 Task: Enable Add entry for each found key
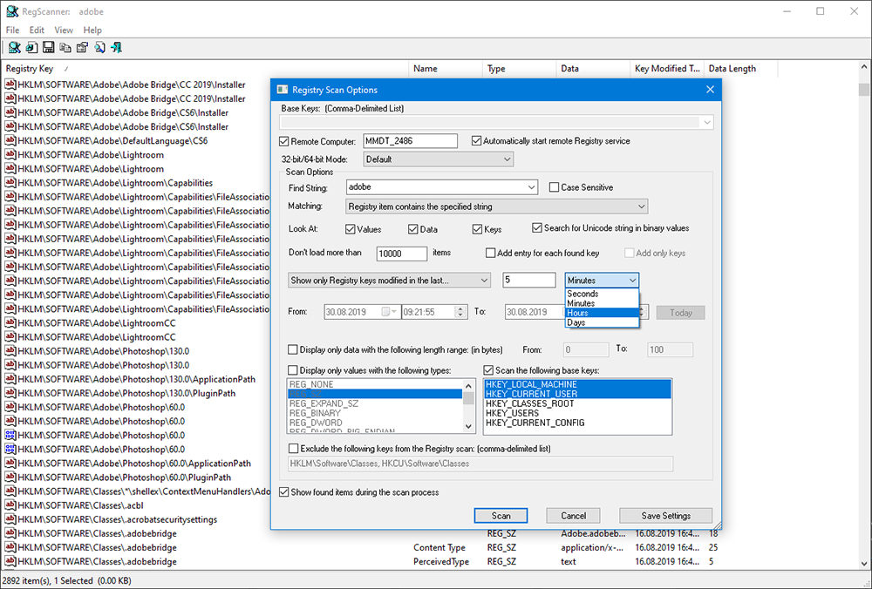pos(490,253)
